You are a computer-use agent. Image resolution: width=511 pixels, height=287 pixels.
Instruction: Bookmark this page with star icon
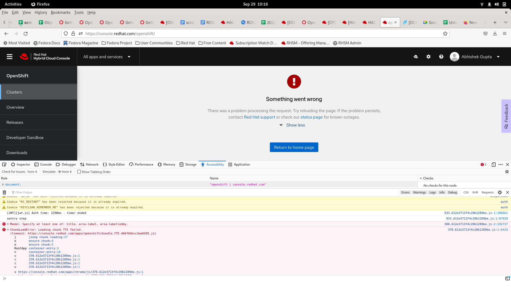tap(445, 33)
